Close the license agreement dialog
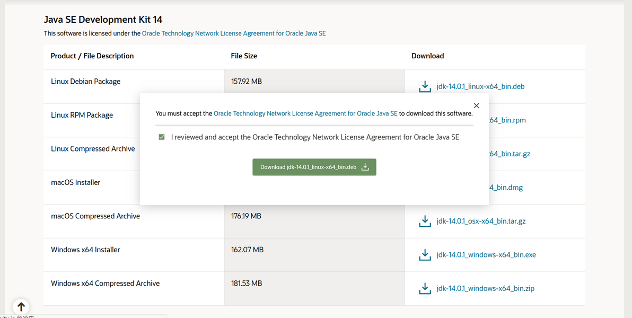 coord(476,106)
